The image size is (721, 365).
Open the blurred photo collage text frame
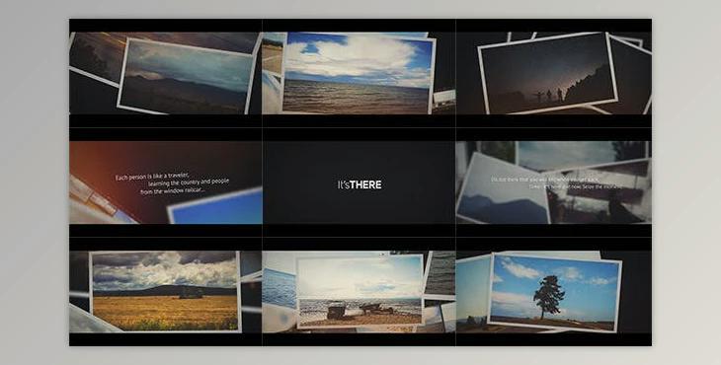click(554, 182)
